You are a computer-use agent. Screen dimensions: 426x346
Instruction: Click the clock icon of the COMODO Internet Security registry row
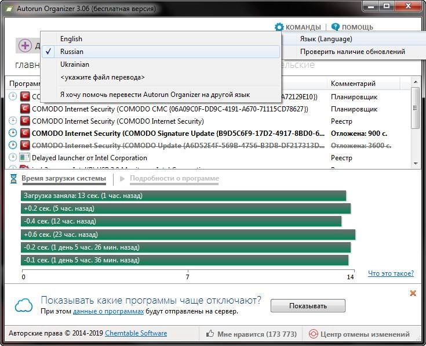pyautogui.click(x=13, y=121)
